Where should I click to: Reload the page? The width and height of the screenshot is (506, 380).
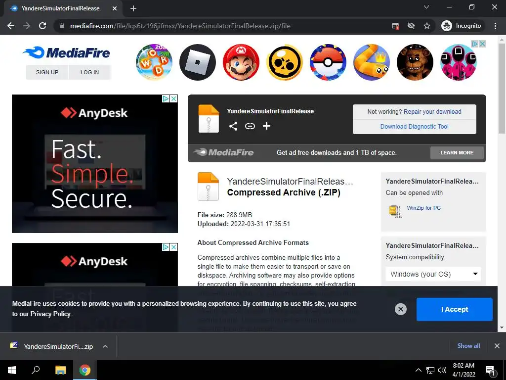pos(42,26)
